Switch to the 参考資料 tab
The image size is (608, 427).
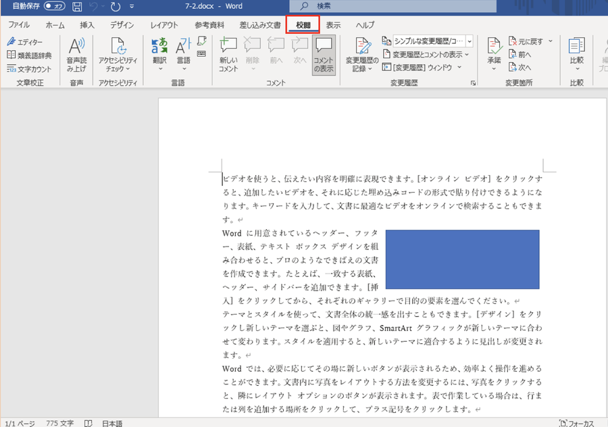(209, 25)
